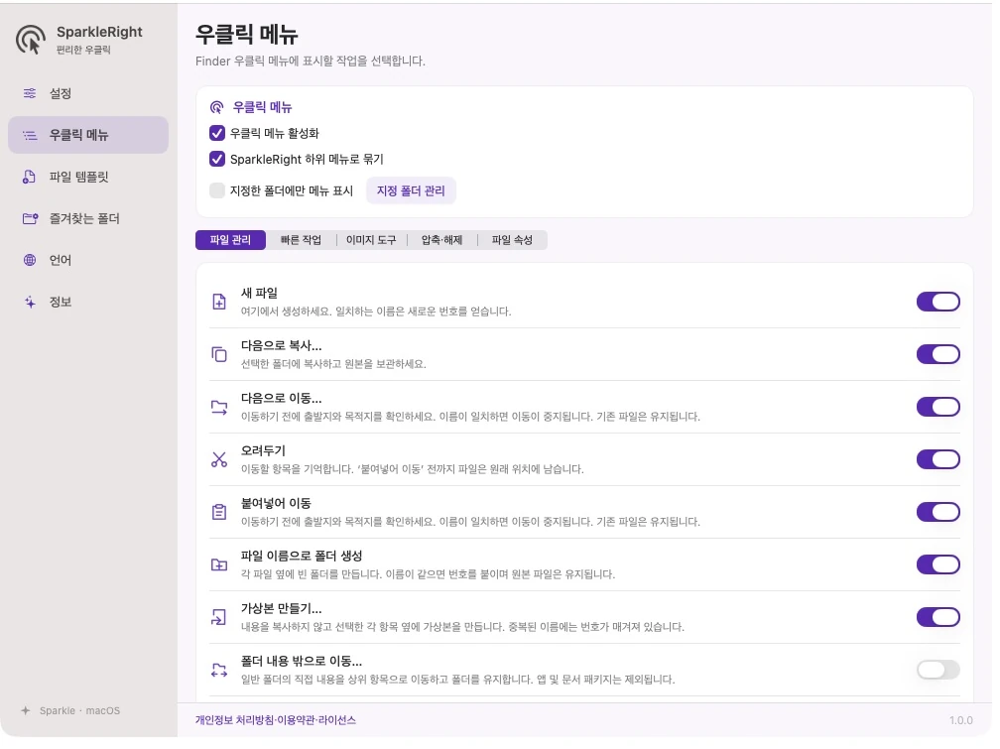Screen dimensions: 1000x749
Task: Disable the 오려두기 switch
Action: click(938, 459)
